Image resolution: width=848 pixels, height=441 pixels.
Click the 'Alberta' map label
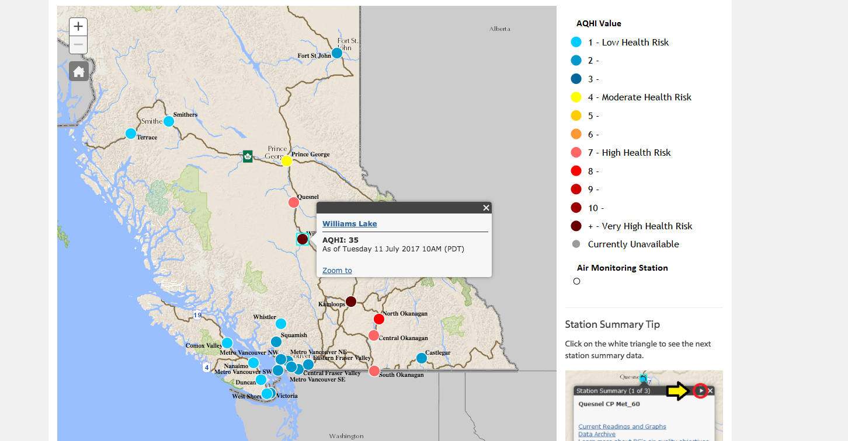point(500,29)
